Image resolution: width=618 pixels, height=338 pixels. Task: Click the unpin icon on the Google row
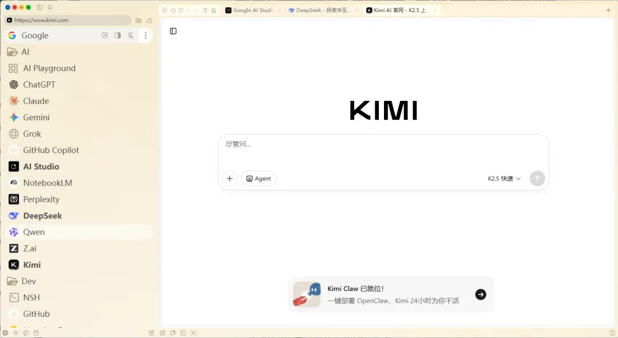click(x=131, y=36)
